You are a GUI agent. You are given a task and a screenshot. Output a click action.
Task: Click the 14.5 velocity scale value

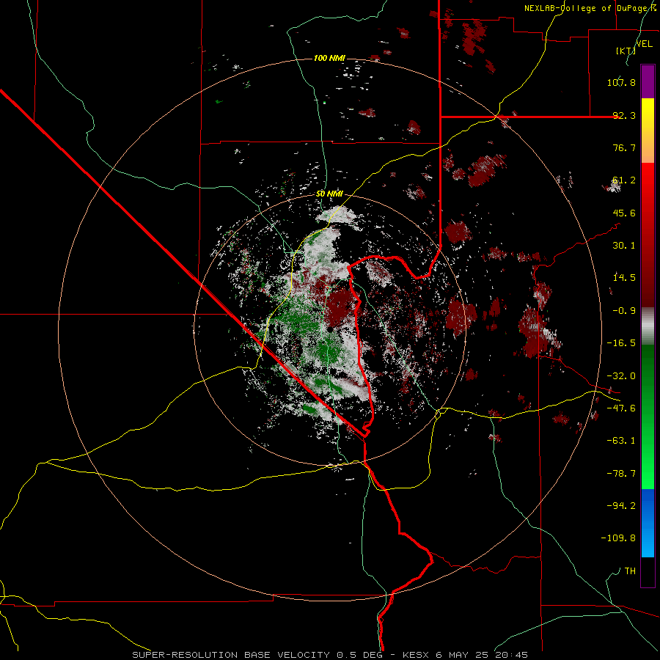click(x=624, y=278)
